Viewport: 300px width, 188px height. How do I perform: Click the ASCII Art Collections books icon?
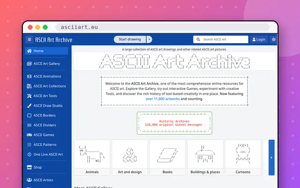pos(29,86)
